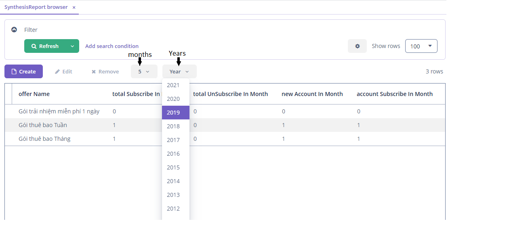Screen dimensions: 528x236
Task: Select the Gói thuê bao Tuần row
Action: tap(42, 125)
